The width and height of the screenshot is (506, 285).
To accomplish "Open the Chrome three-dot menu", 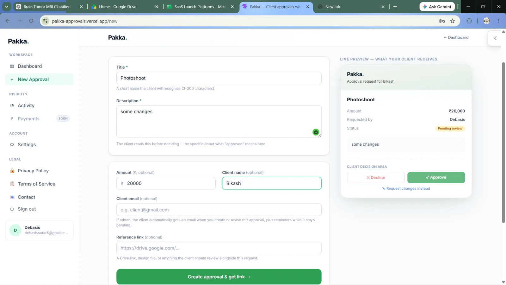I will (498, 21).
